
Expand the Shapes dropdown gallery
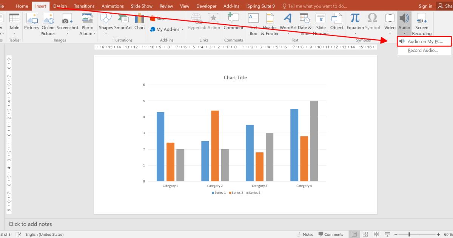click(x=106, y=34)
